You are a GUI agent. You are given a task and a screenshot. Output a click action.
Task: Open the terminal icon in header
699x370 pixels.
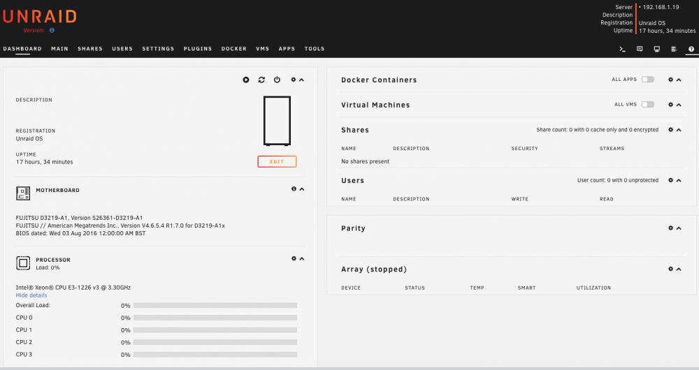(x=622, y=49)
